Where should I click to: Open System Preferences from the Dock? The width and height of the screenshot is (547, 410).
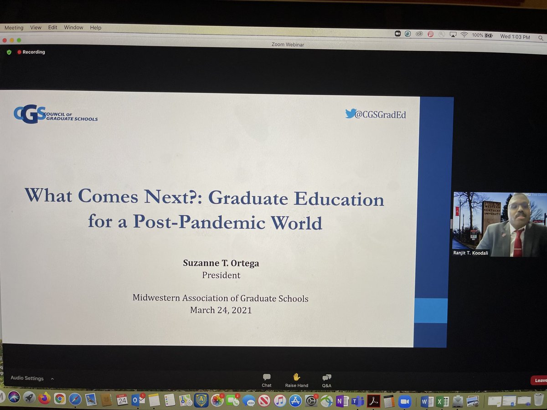tap(311, 401)
